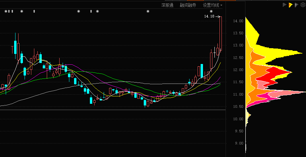Click the 融资融券 button
Screen dimensions: 306x157
click(188, 5)
